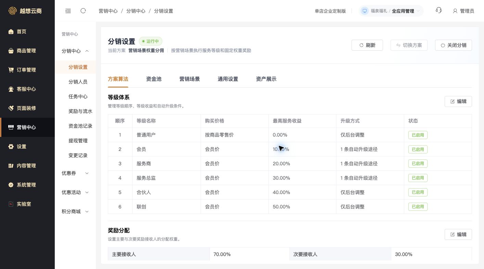
Task: Switch to the 资产展示 tab
Action: (266, 79)
